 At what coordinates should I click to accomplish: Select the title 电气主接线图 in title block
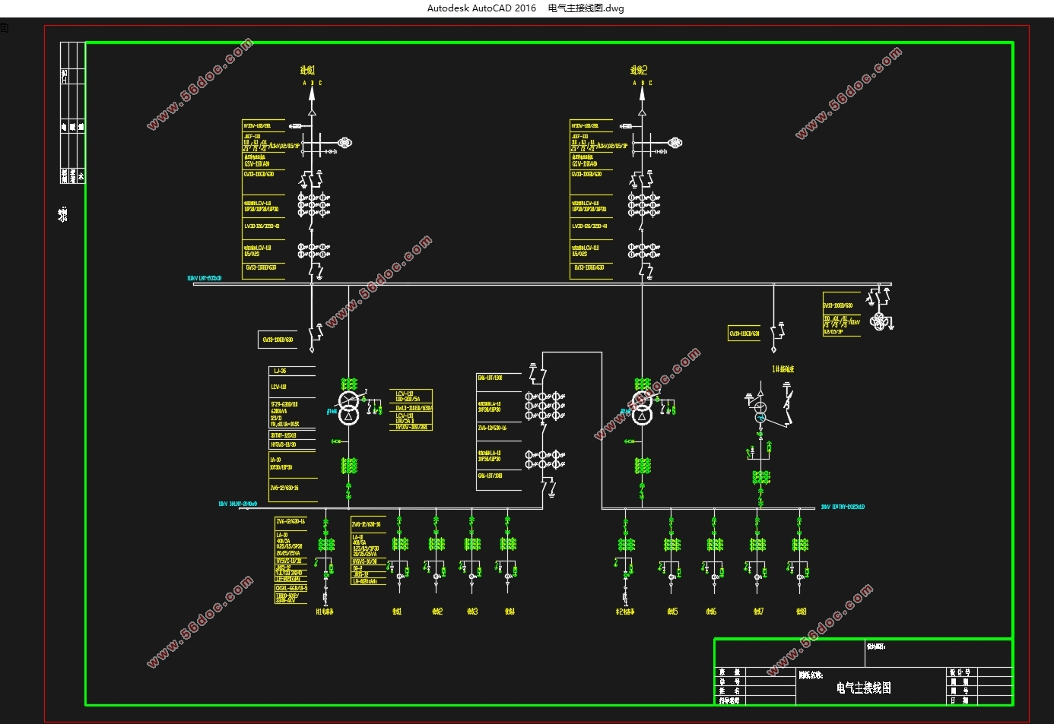tap(863, 688)
